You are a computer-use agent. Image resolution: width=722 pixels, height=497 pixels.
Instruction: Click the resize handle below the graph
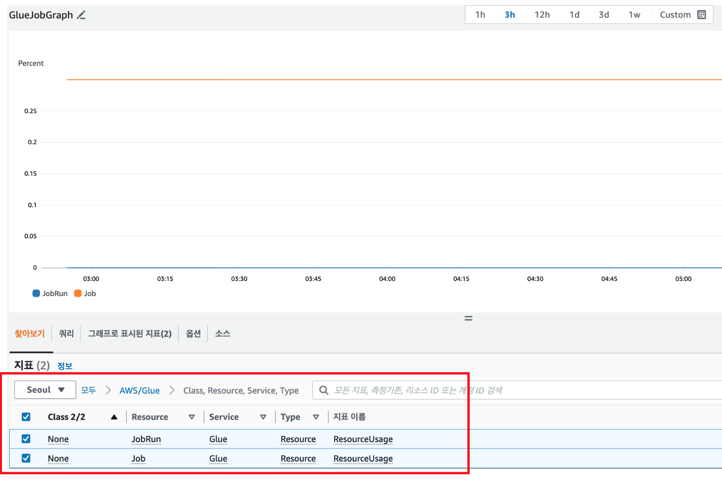point(468,318)
